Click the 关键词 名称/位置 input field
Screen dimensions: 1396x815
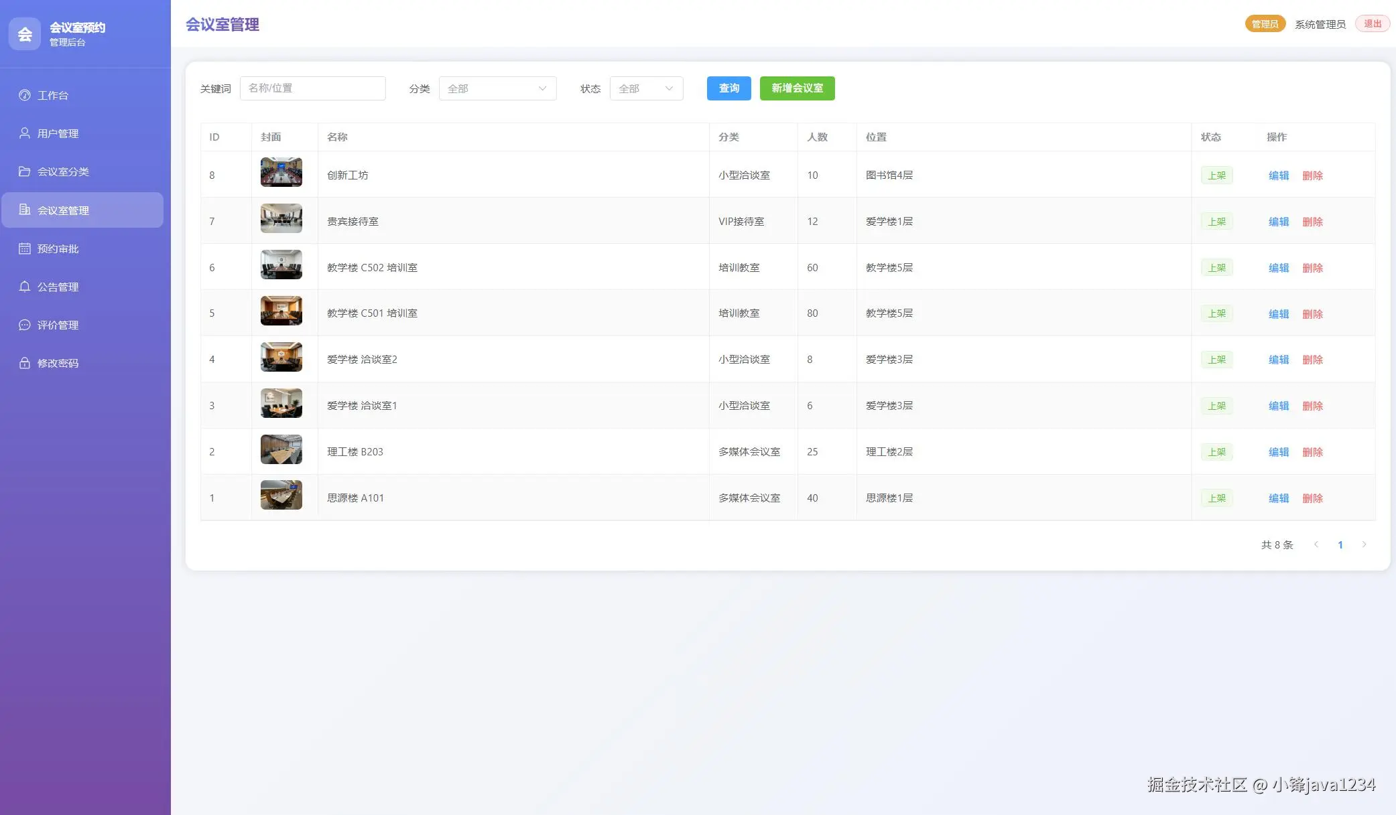[312, 88]
